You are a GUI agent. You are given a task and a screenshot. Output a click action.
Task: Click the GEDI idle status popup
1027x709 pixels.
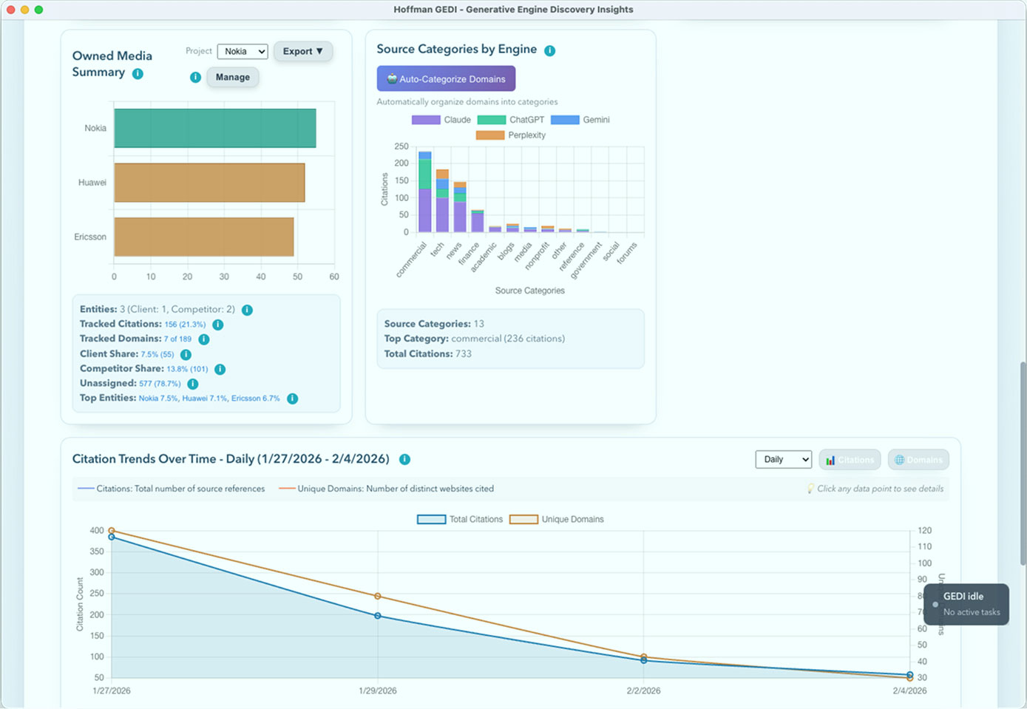pyautogui.click(x=966, y=604)
